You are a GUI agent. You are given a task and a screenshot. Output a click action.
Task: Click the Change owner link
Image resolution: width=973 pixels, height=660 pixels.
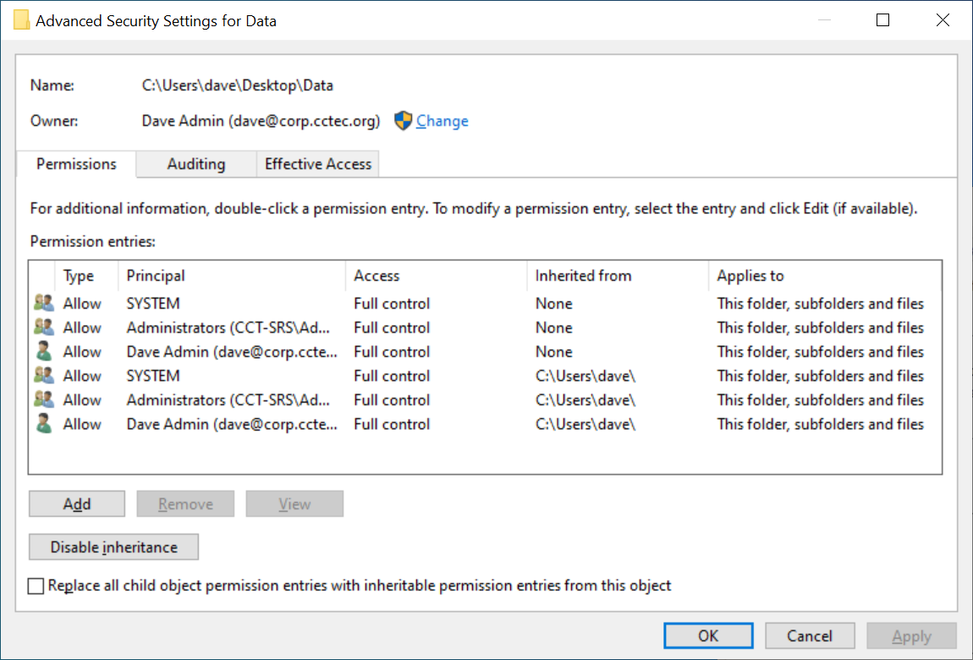(442, 121)
